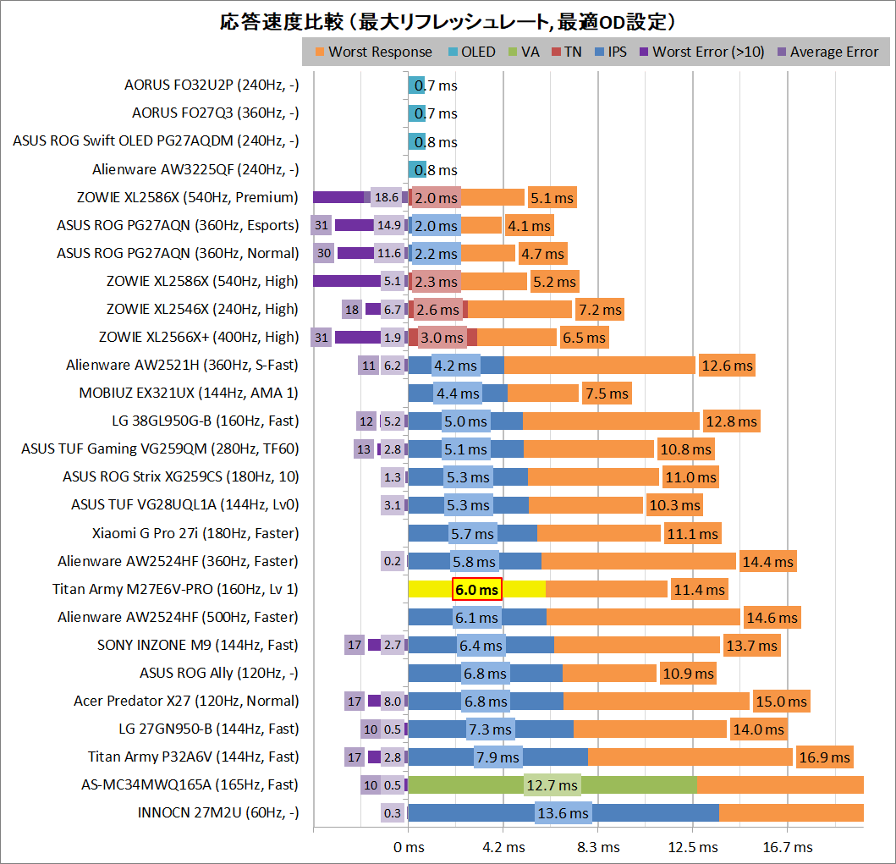Select ASUS ROG Ally (120Hz, -) label
Viewport: 896px width, 864px height.
[x=219, y=674]
